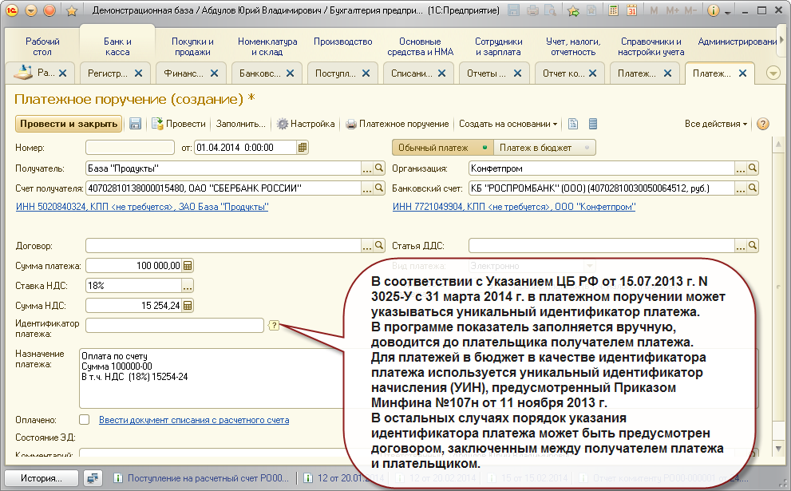Click the Идентификатор платежа input field
The width and height of the screenshot is (791, 491).
(175, 326)
